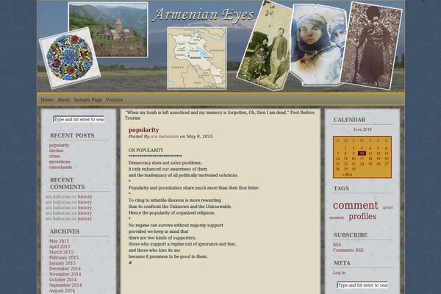Open recent post 'decline'

56,151
